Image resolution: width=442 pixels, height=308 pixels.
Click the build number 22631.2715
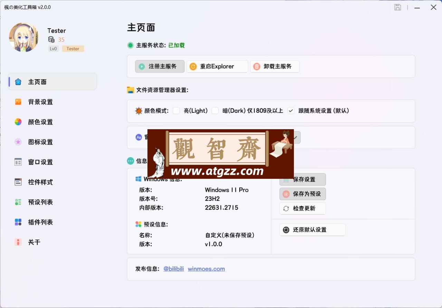pos(221,208)
